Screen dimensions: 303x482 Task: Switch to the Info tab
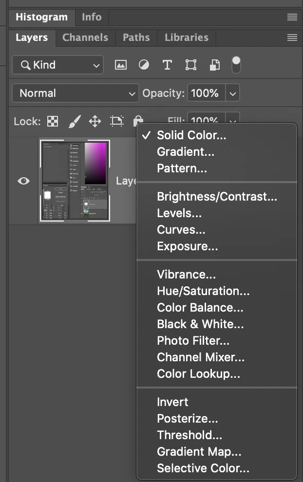[x=92, y=17]
